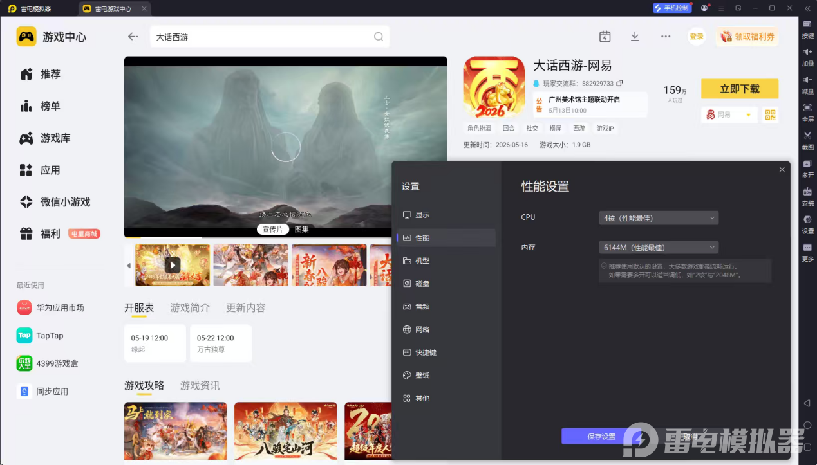
Task: Click the 领取福利券 button
Action: pyautogui.click(x=747, y=37)
